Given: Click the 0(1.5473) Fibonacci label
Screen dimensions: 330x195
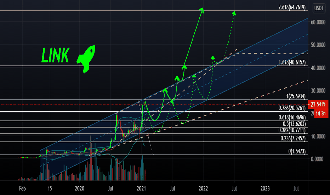Looking at the screenshot, I should [297, 151].
